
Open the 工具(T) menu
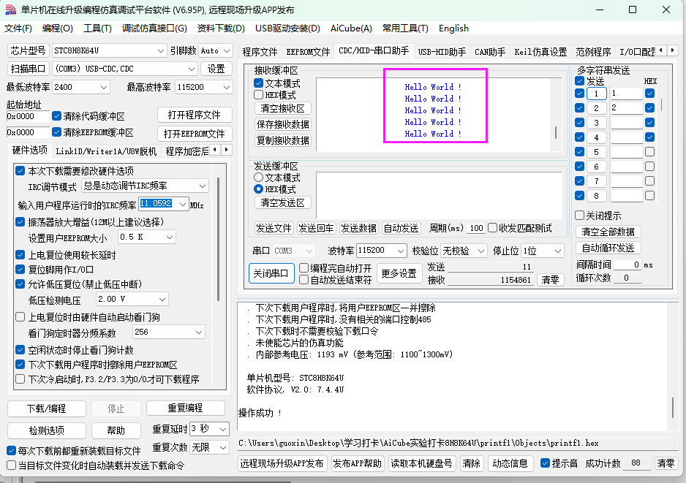(97, 28)
